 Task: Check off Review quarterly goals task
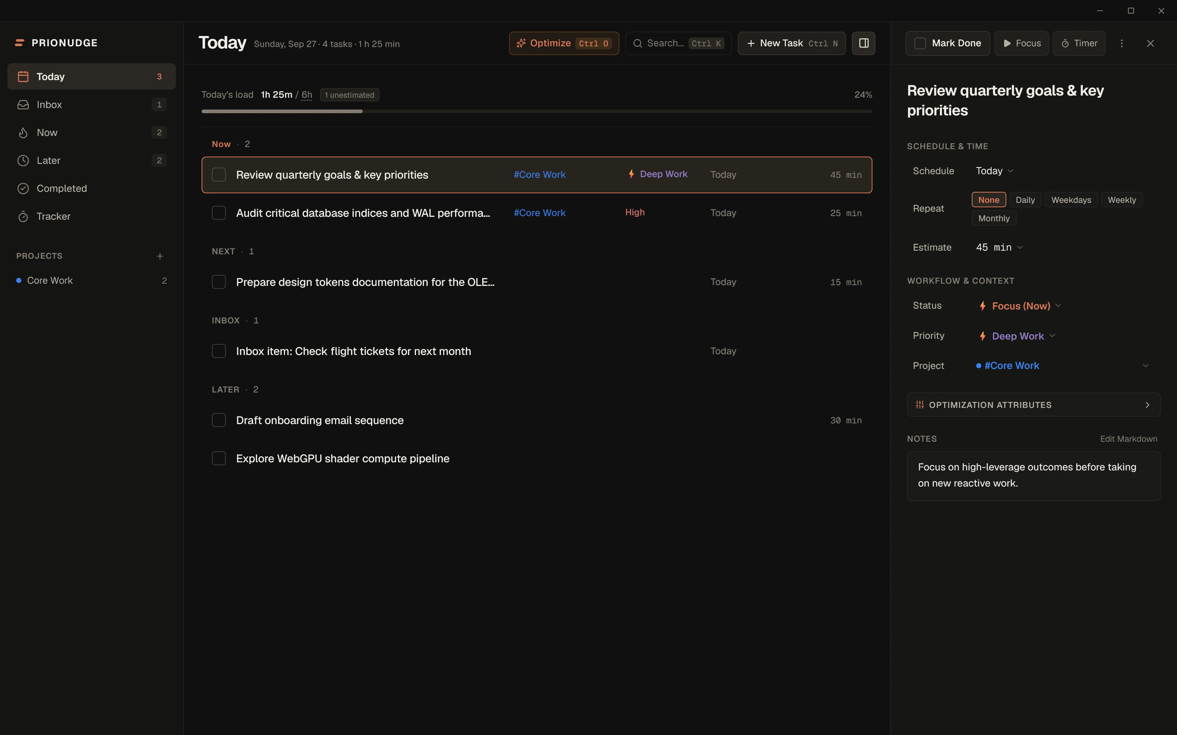tap(219, 175)
